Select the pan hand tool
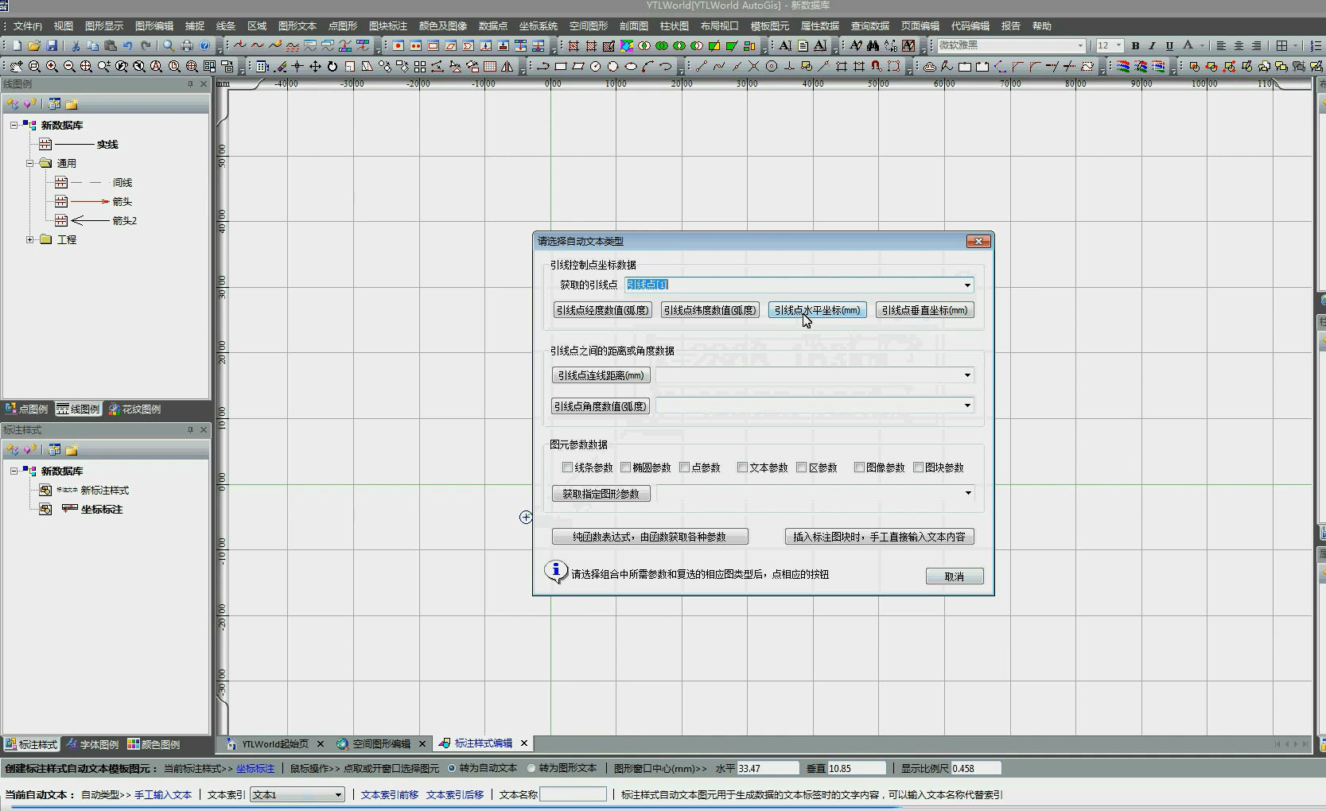The width and height of the screenshot is (1326, 811). click(x=17, y=67)
